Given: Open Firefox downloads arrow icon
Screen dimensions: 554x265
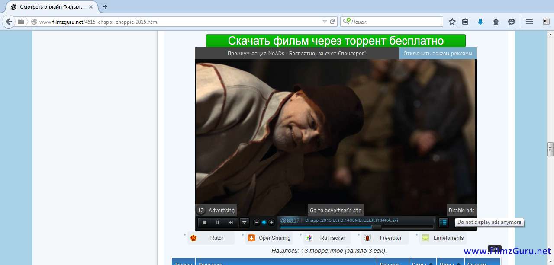Looking at the screenshot, I should point(480,22).
